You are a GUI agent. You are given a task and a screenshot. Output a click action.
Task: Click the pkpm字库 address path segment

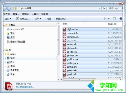[26, 8]
